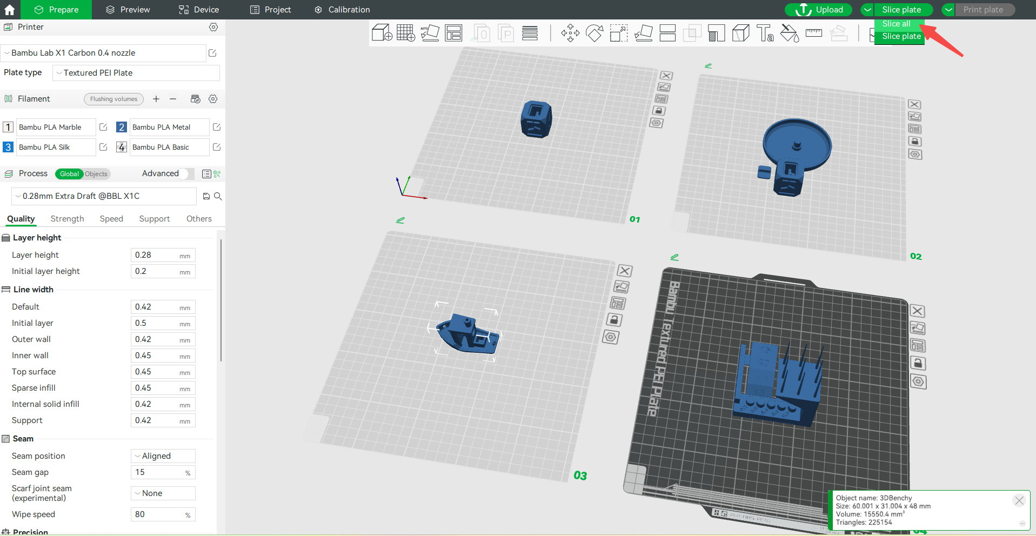Open the Calibration tab
The height and width of the screenshot is (536, 1036).
342,10
